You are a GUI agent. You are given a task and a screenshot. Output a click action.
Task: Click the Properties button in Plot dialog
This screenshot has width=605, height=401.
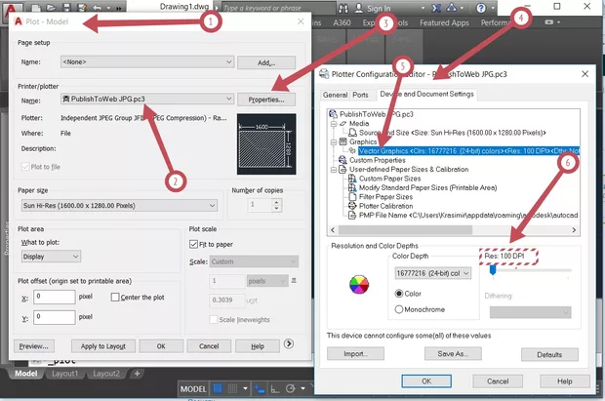pos(266,100)
